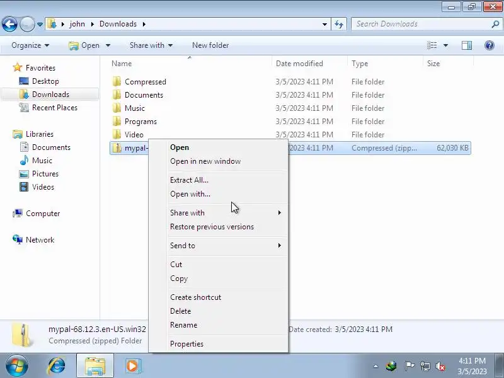Select the Video folder icon in file list
This screenshot has width=504, height=378.
[x=117, y=134]
